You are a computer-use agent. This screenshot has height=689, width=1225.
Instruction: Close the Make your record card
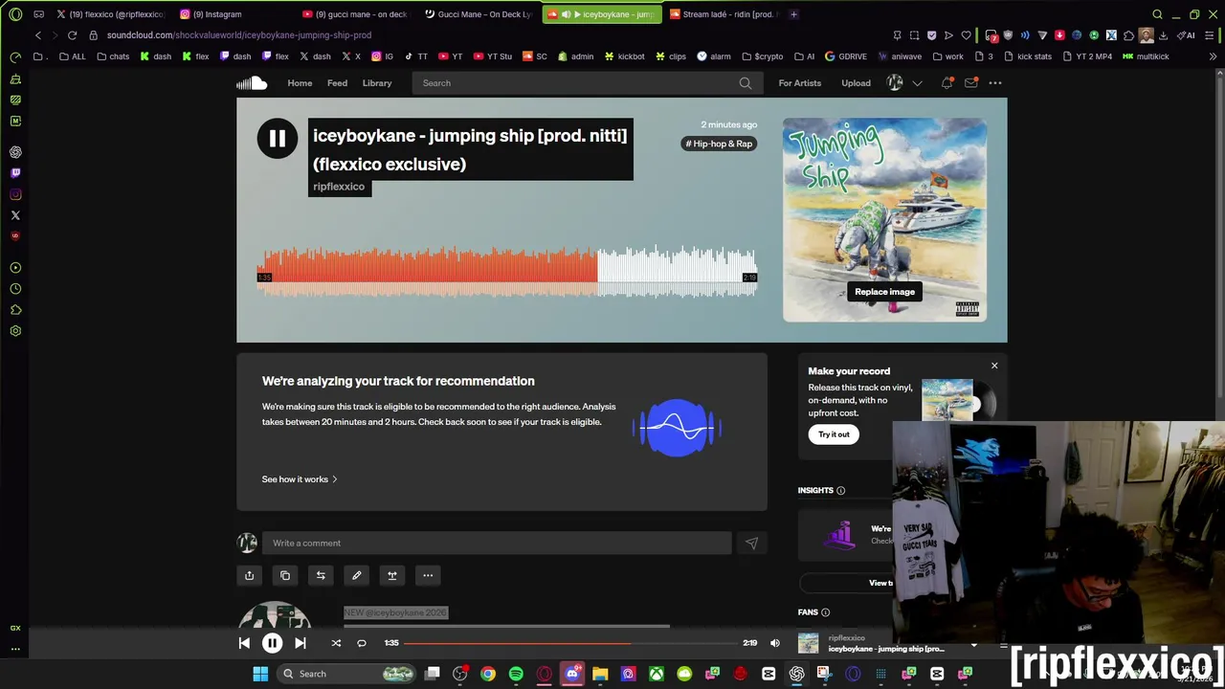click(x=994, y=366)
